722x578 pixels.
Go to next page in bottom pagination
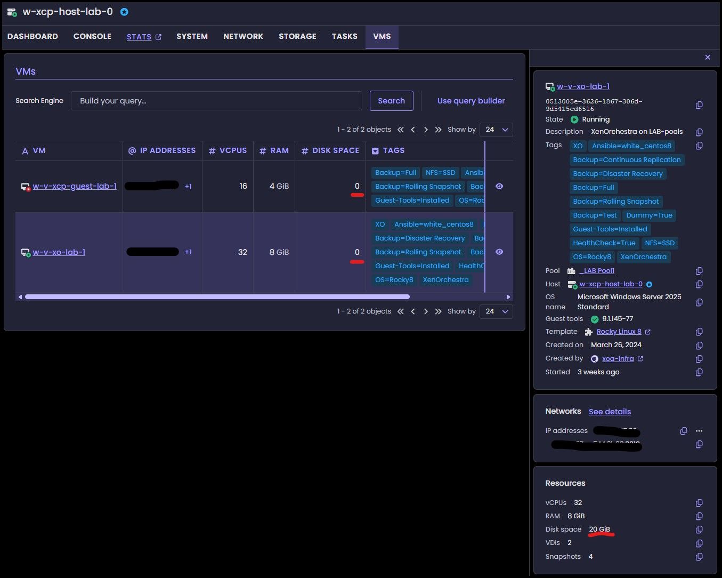click(426, 311)
